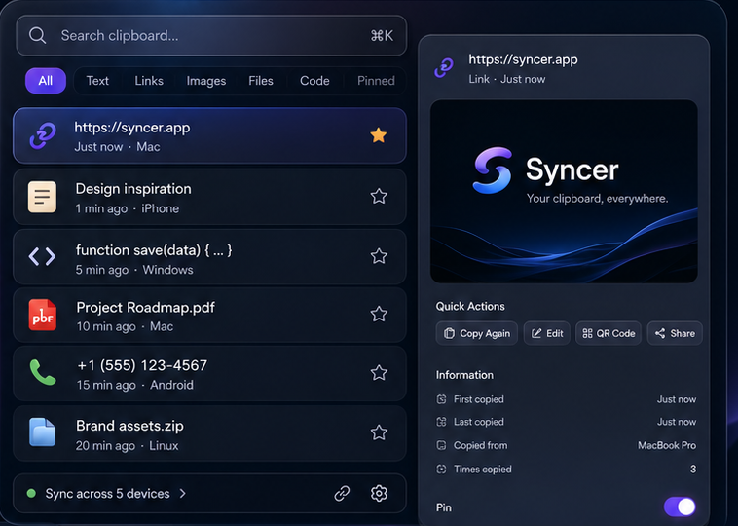Viewport: 738px width, 526px height.
Task: Select the Times copied value 3
Action: (x=693, y=470)
